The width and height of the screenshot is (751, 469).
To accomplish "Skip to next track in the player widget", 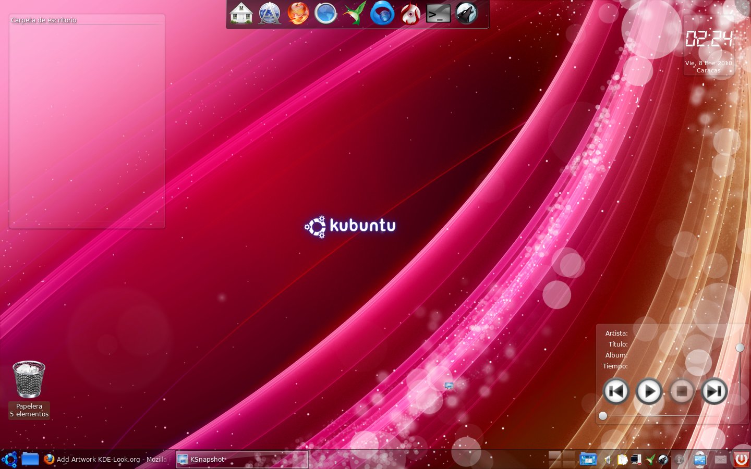I will coord(714,391).
